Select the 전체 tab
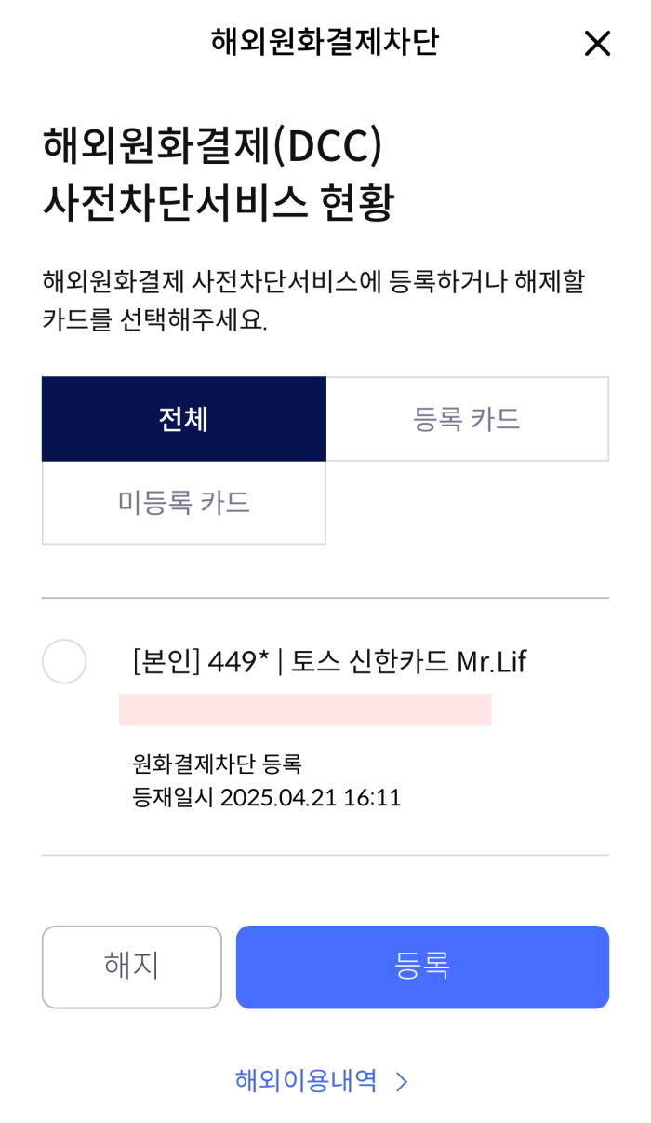The image size is (651, 1123). pyautogui.click(x=183, y=418)
